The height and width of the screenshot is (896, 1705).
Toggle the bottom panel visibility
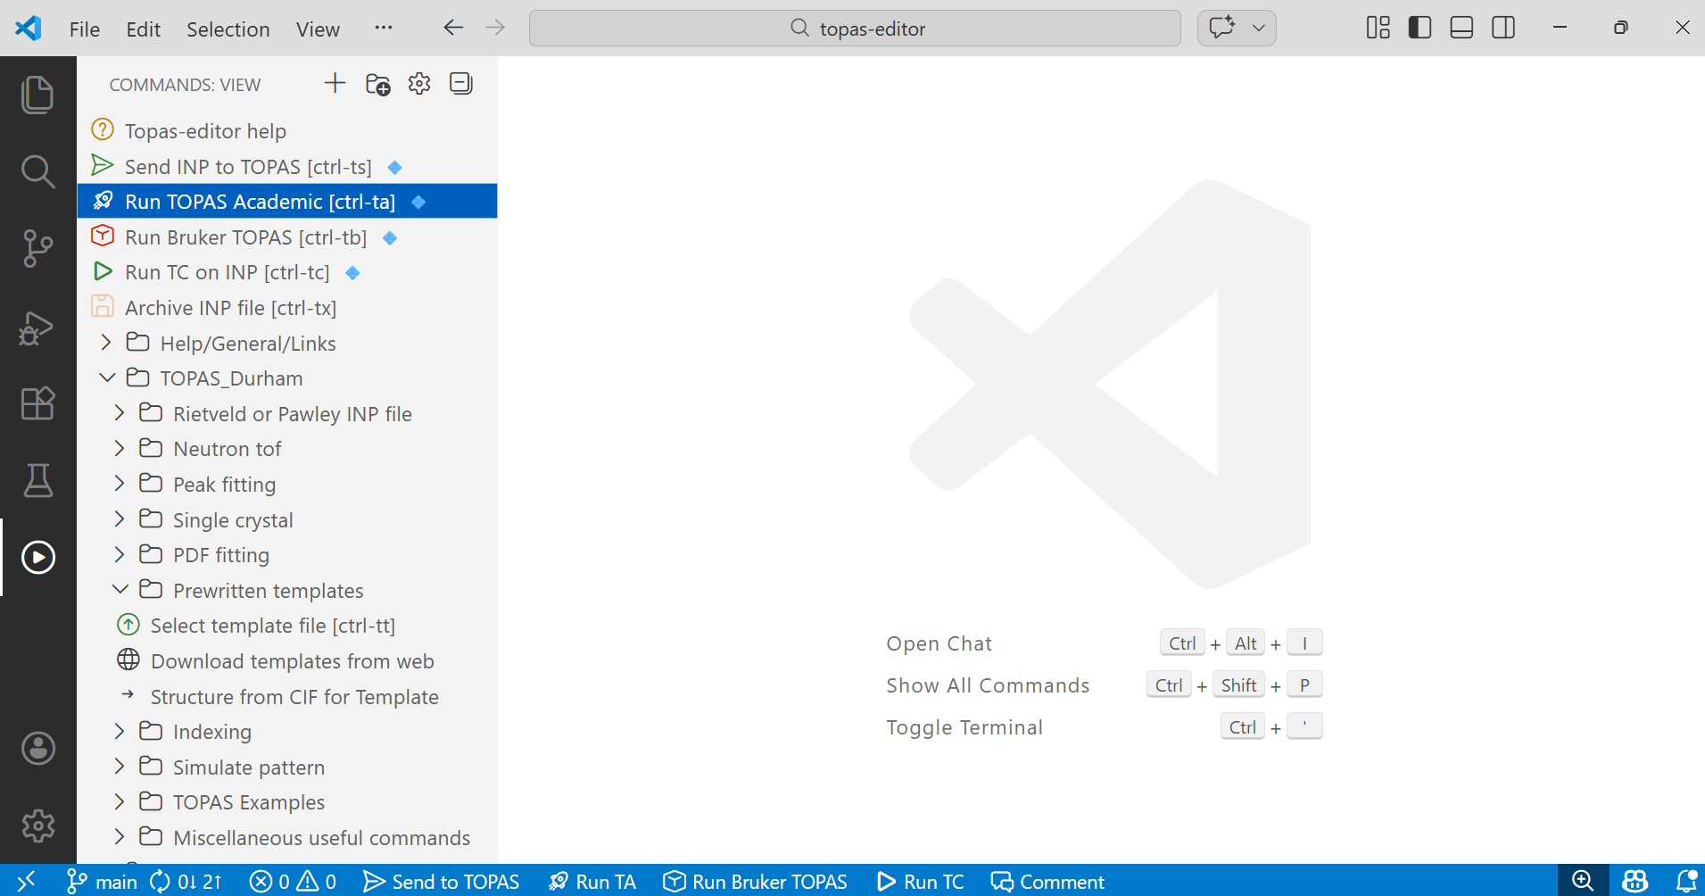point(1461,28)
